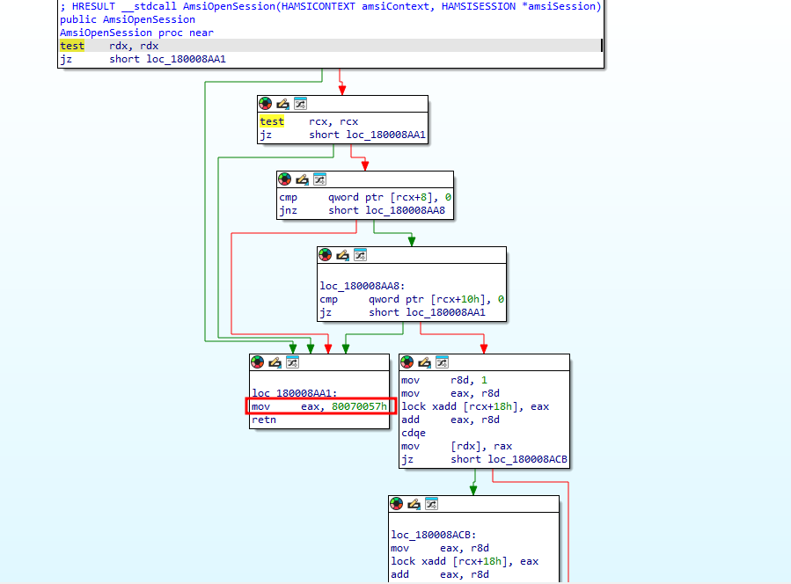Image resolution: width=791 pixels, height=584 pixels.
Task: Click the retn instruction in the loc_180008AA1 block
Action: [x=264, y=421]
